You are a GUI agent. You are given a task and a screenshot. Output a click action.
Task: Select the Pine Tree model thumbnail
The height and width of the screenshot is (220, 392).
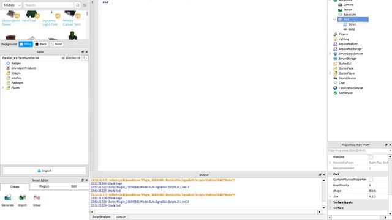pos(31,14)
